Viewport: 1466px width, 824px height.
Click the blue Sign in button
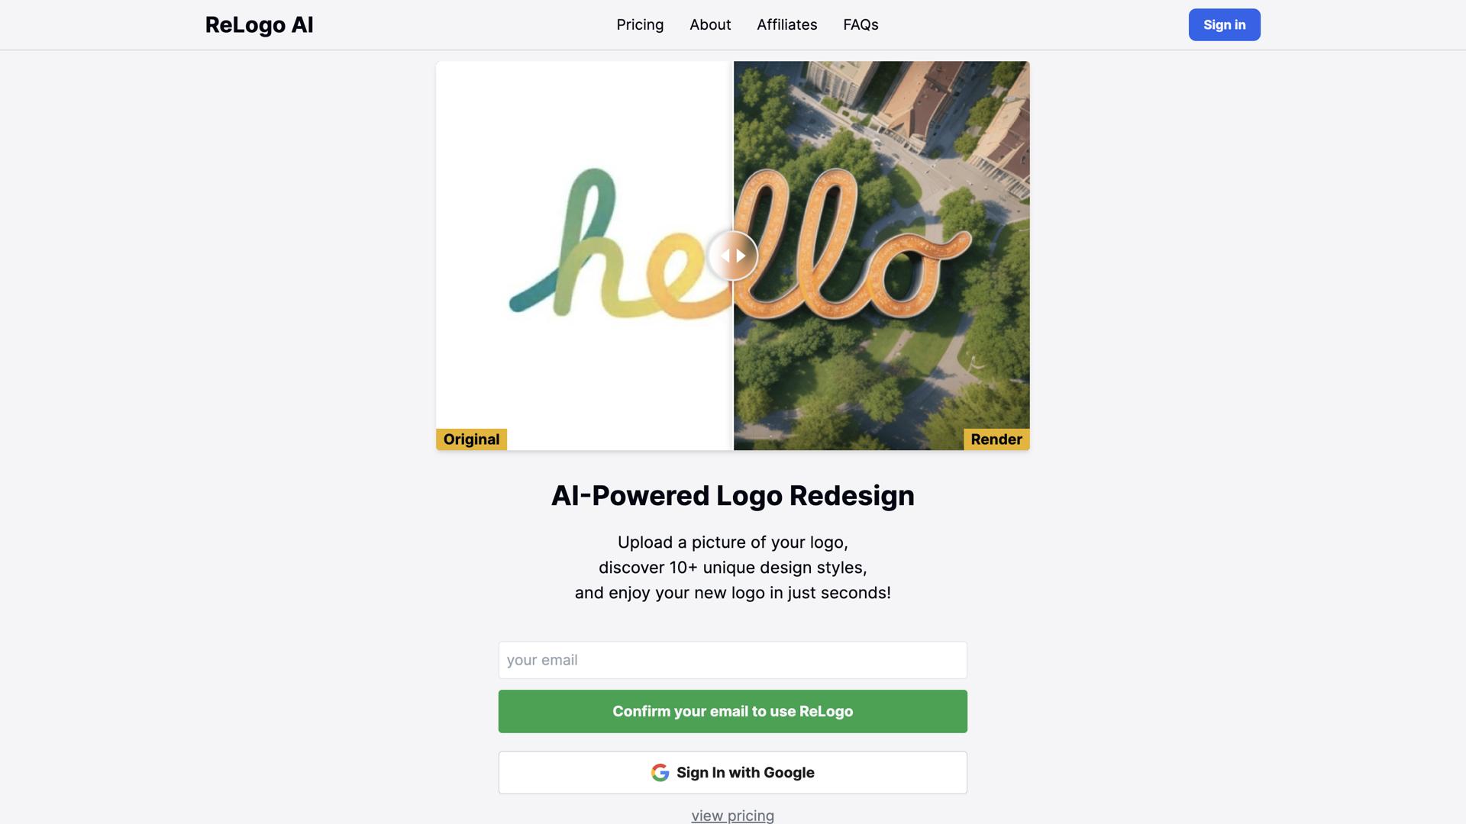point(1224,25)
